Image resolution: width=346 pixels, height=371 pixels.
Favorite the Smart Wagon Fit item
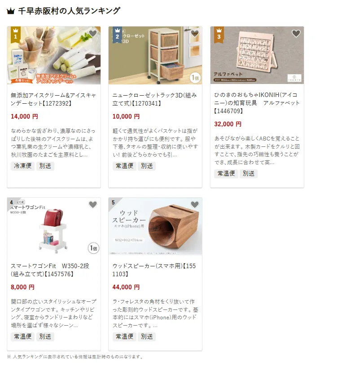pos(93,204)
